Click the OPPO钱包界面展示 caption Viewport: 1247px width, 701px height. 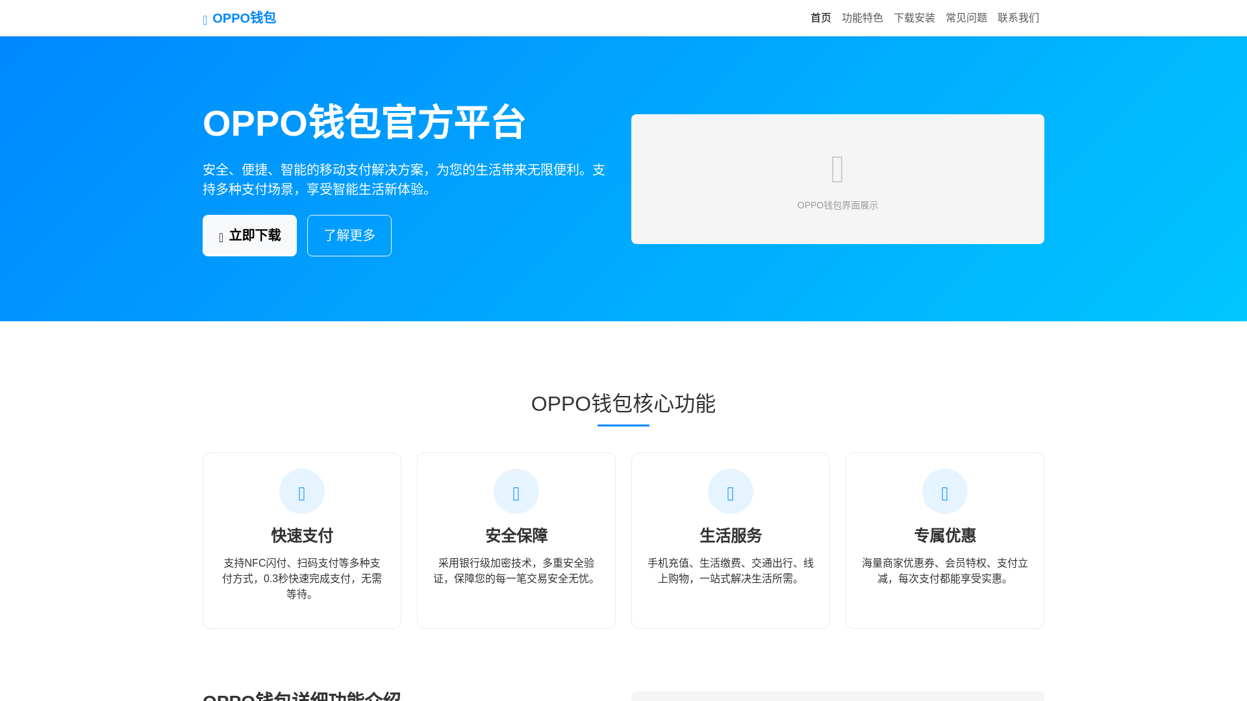pos(838,205)
